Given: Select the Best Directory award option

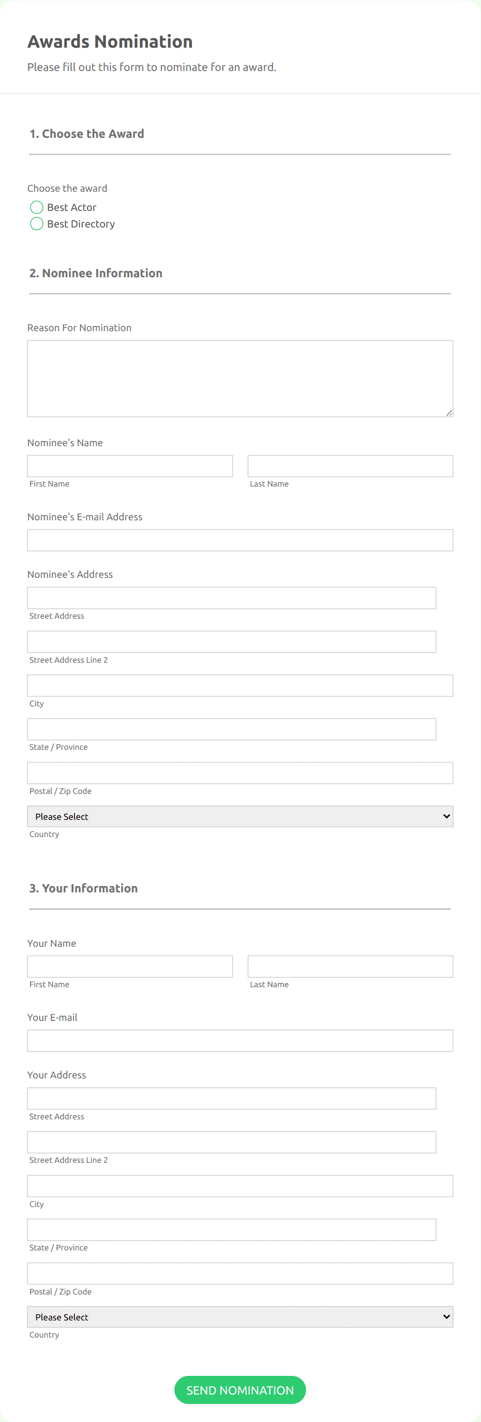Looking at the screenshot, I should (x=36, y=223).
